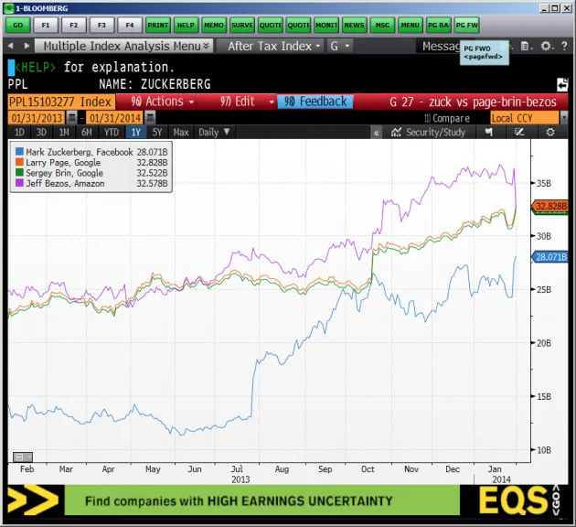The image size is (576, 527).
Task: Click the chart annotation flag icon
Action: (x=489, y=133)
